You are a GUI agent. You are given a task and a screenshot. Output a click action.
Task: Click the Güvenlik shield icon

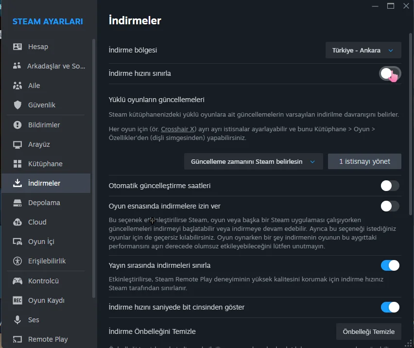(x=17, y=105)
